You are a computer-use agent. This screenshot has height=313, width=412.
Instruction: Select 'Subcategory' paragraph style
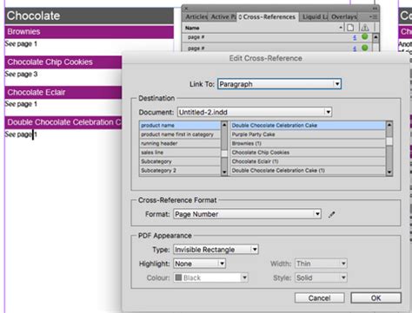[180, 161]
